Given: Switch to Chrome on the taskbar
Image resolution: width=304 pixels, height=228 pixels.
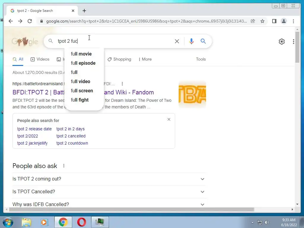Looking at the screenshot, I should click(x=63, y=222).
